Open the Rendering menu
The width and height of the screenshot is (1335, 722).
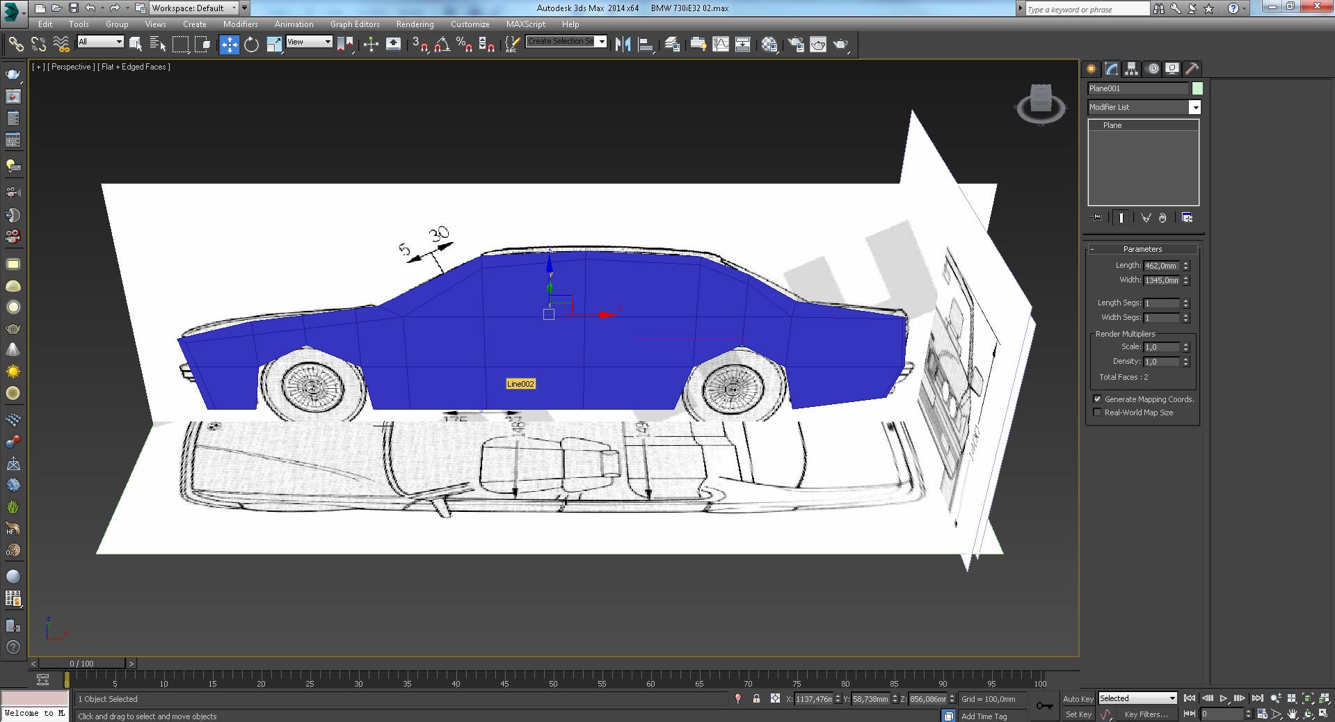pyautogui.click(x=415, y=24)
